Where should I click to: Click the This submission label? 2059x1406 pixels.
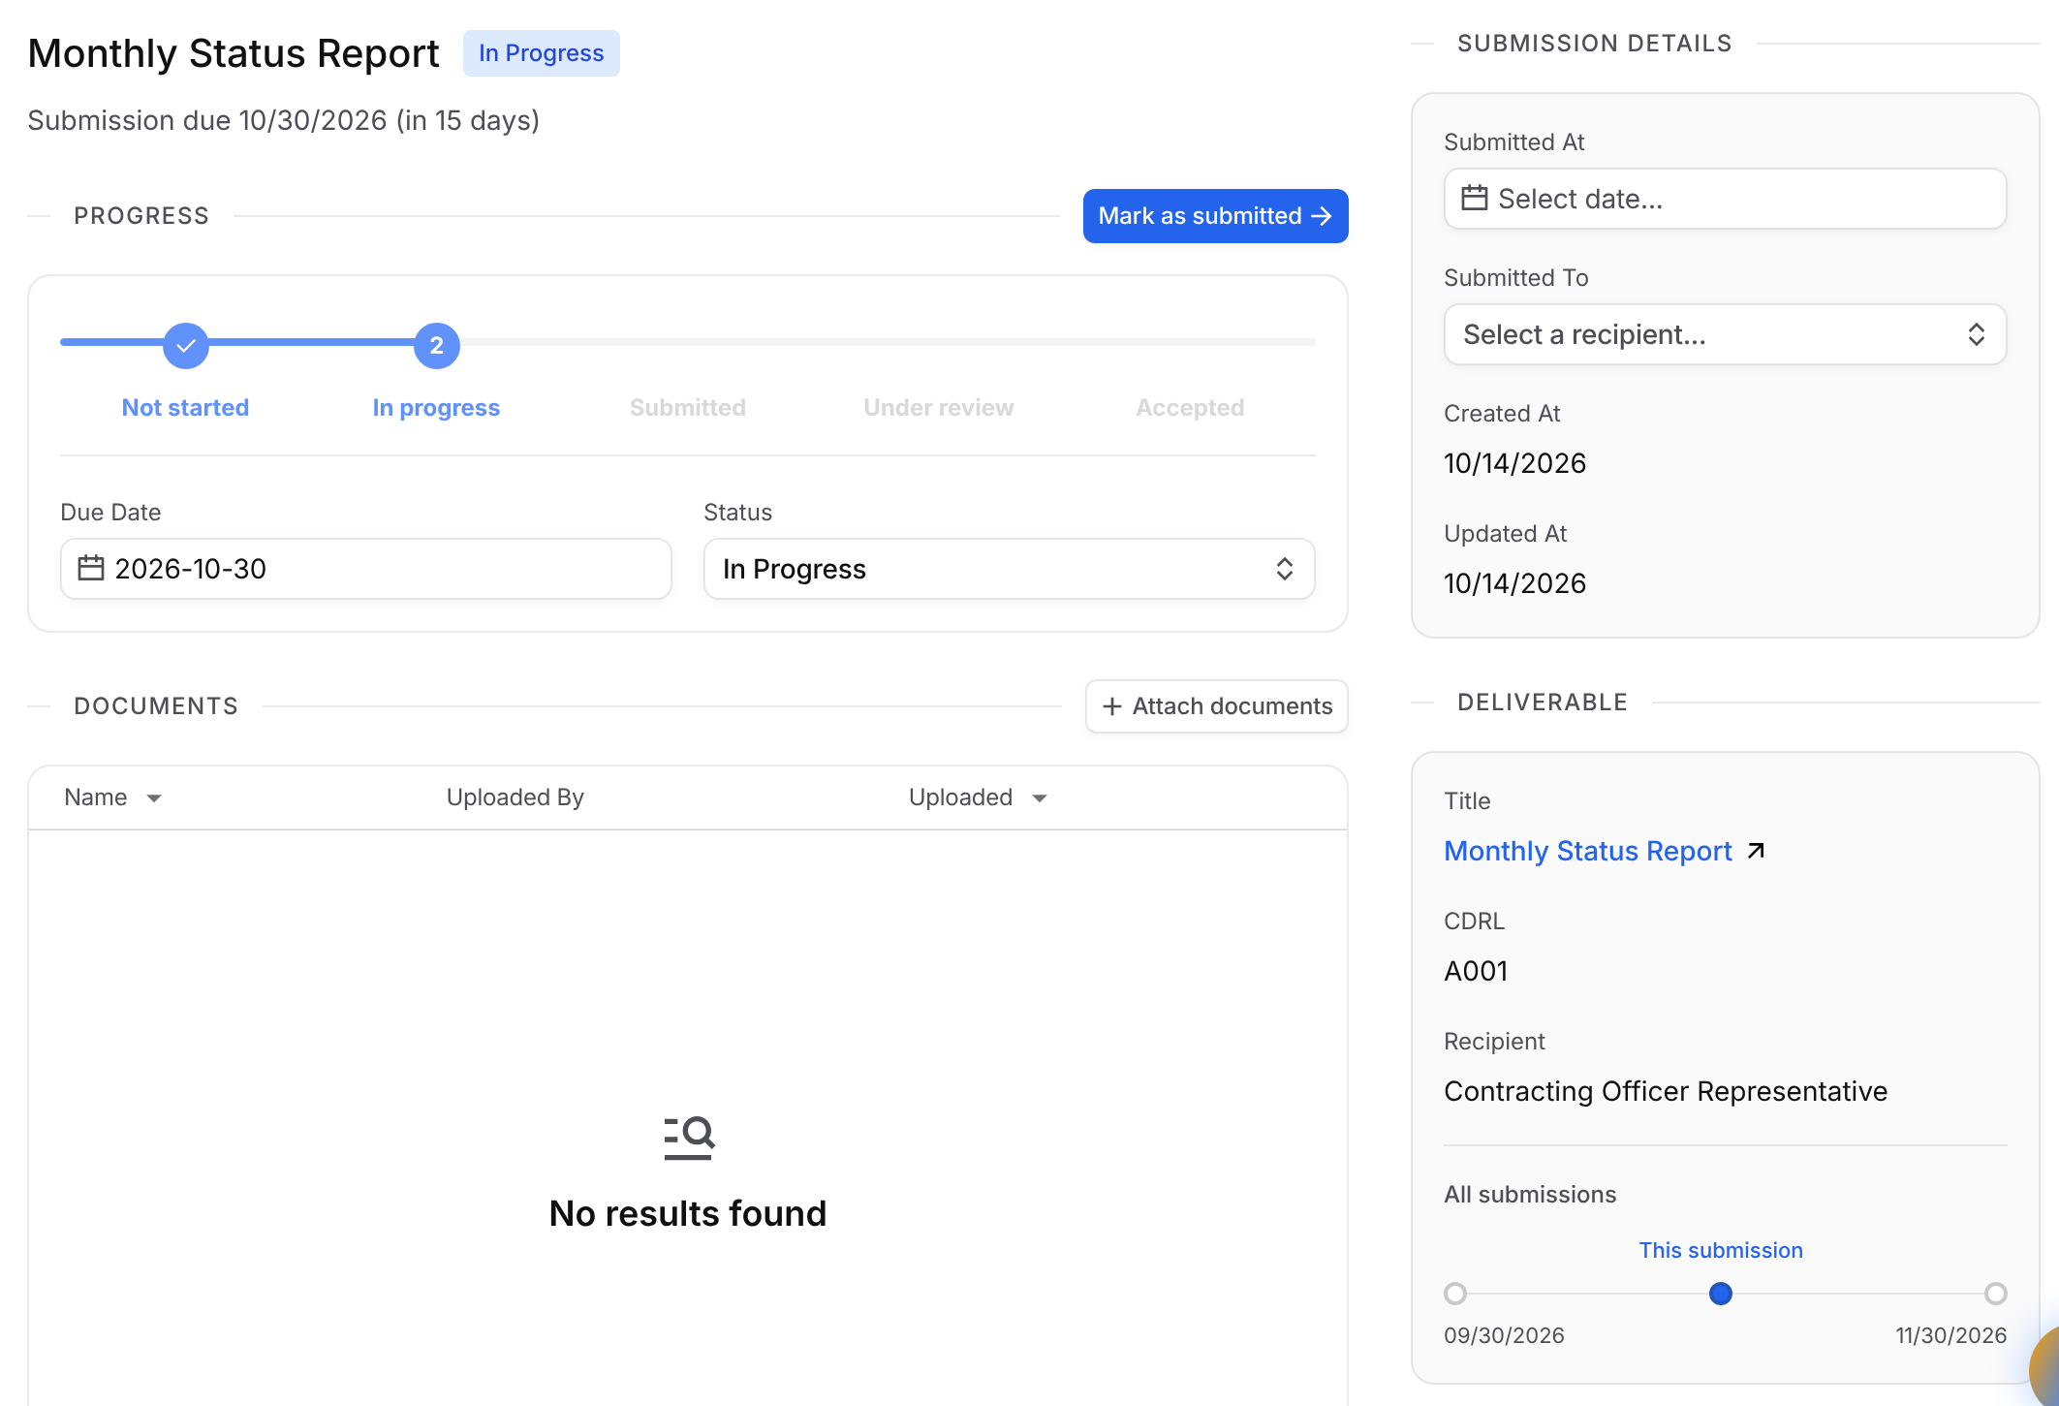tap(1721, 1250)
